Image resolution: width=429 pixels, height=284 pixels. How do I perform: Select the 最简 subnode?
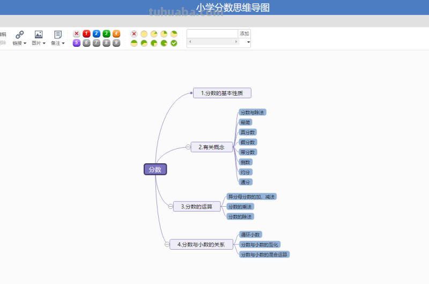tap(246, 122)
